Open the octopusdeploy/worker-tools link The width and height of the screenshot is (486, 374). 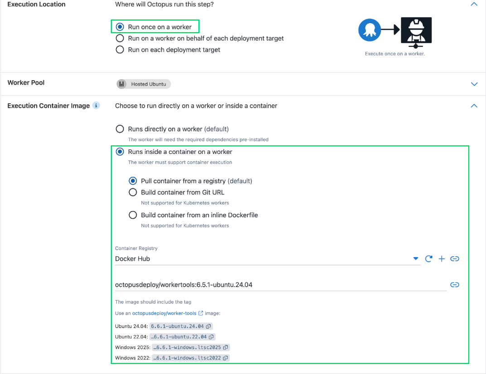pos(164,313)
